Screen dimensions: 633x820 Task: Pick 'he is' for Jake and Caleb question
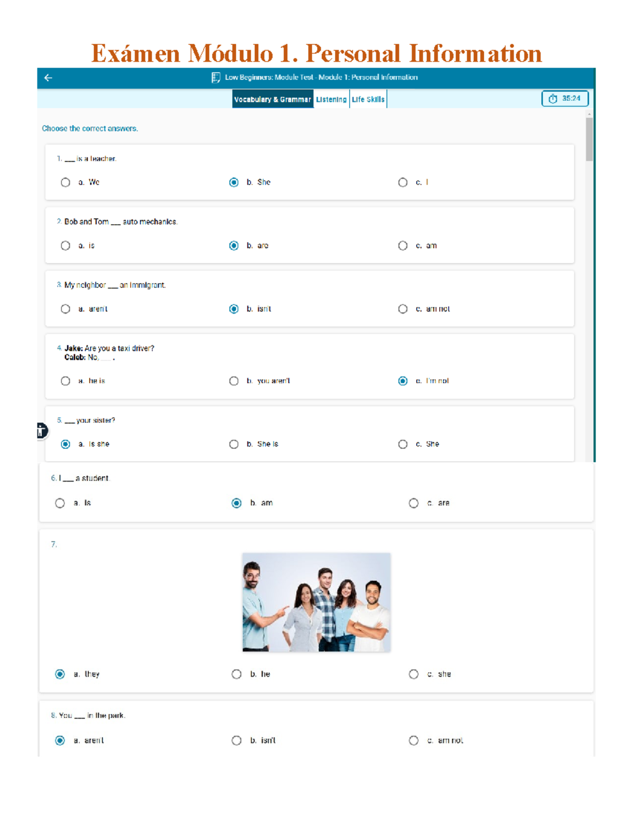pos(65,380)
